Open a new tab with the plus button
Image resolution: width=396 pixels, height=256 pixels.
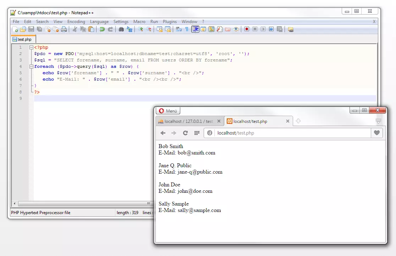point(298,121)
